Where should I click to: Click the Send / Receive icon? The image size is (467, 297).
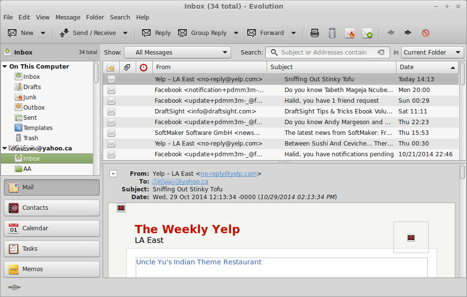click(64, 33)
